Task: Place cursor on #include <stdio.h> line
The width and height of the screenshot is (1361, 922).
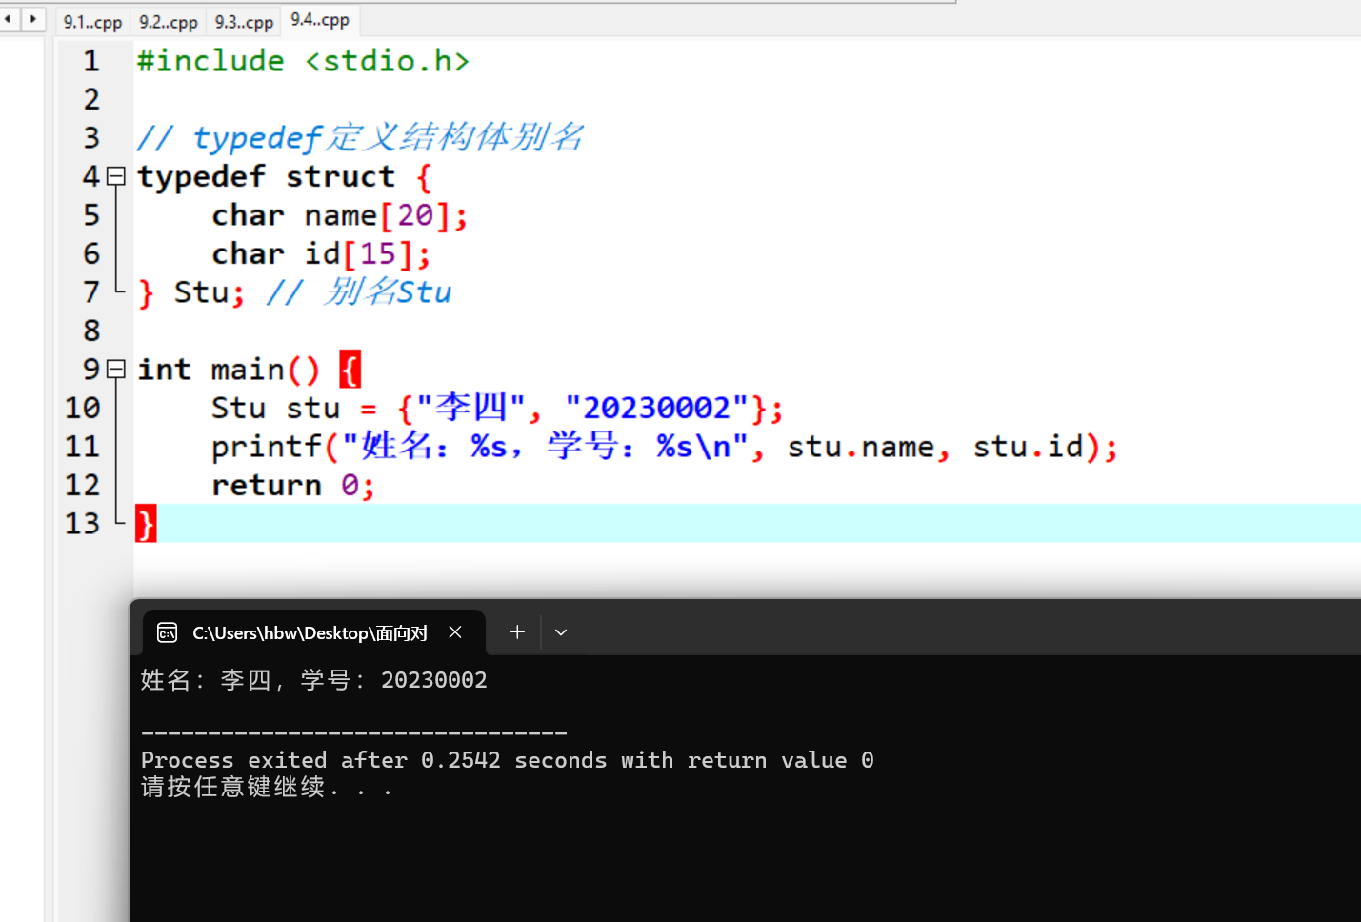Action: coord(304,61)
